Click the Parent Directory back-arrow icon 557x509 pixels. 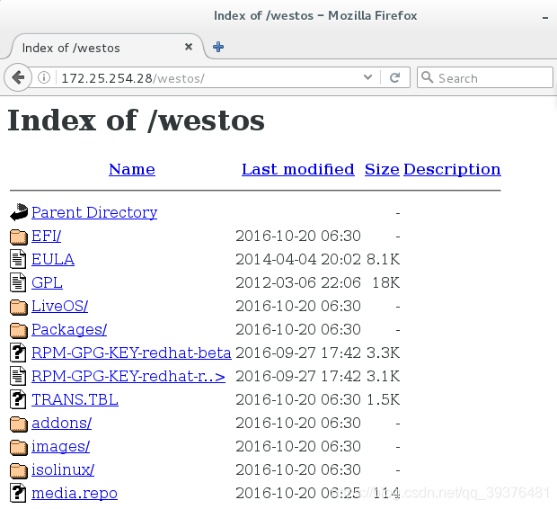19,212
